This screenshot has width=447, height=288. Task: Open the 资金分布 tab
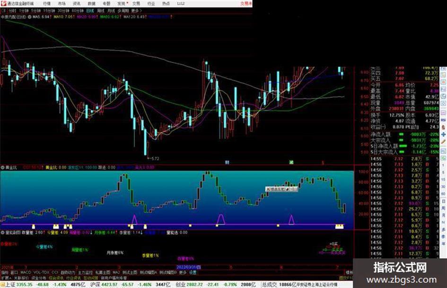click(x=38, y=278)
